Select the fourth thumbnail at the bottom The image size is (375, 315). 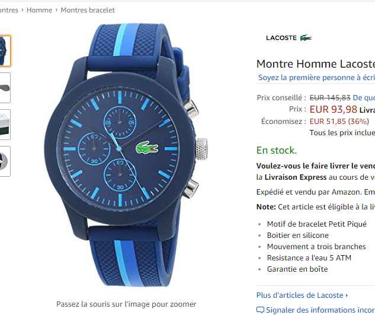(x=5, y=161)
